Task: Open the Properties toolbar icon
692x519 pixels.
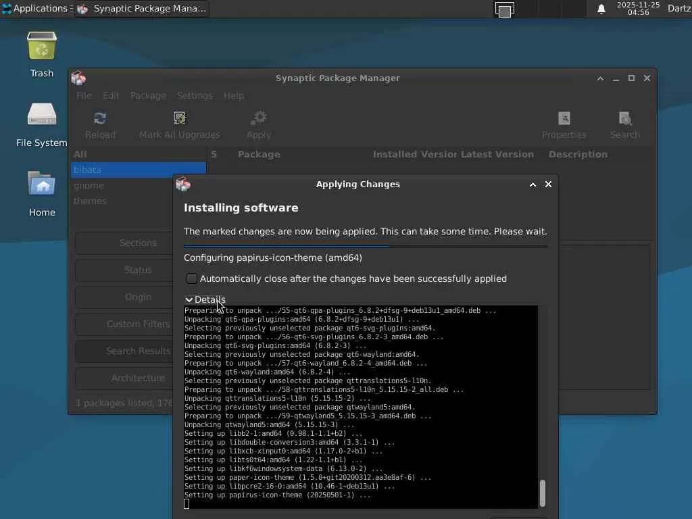Action: [564, 118]
